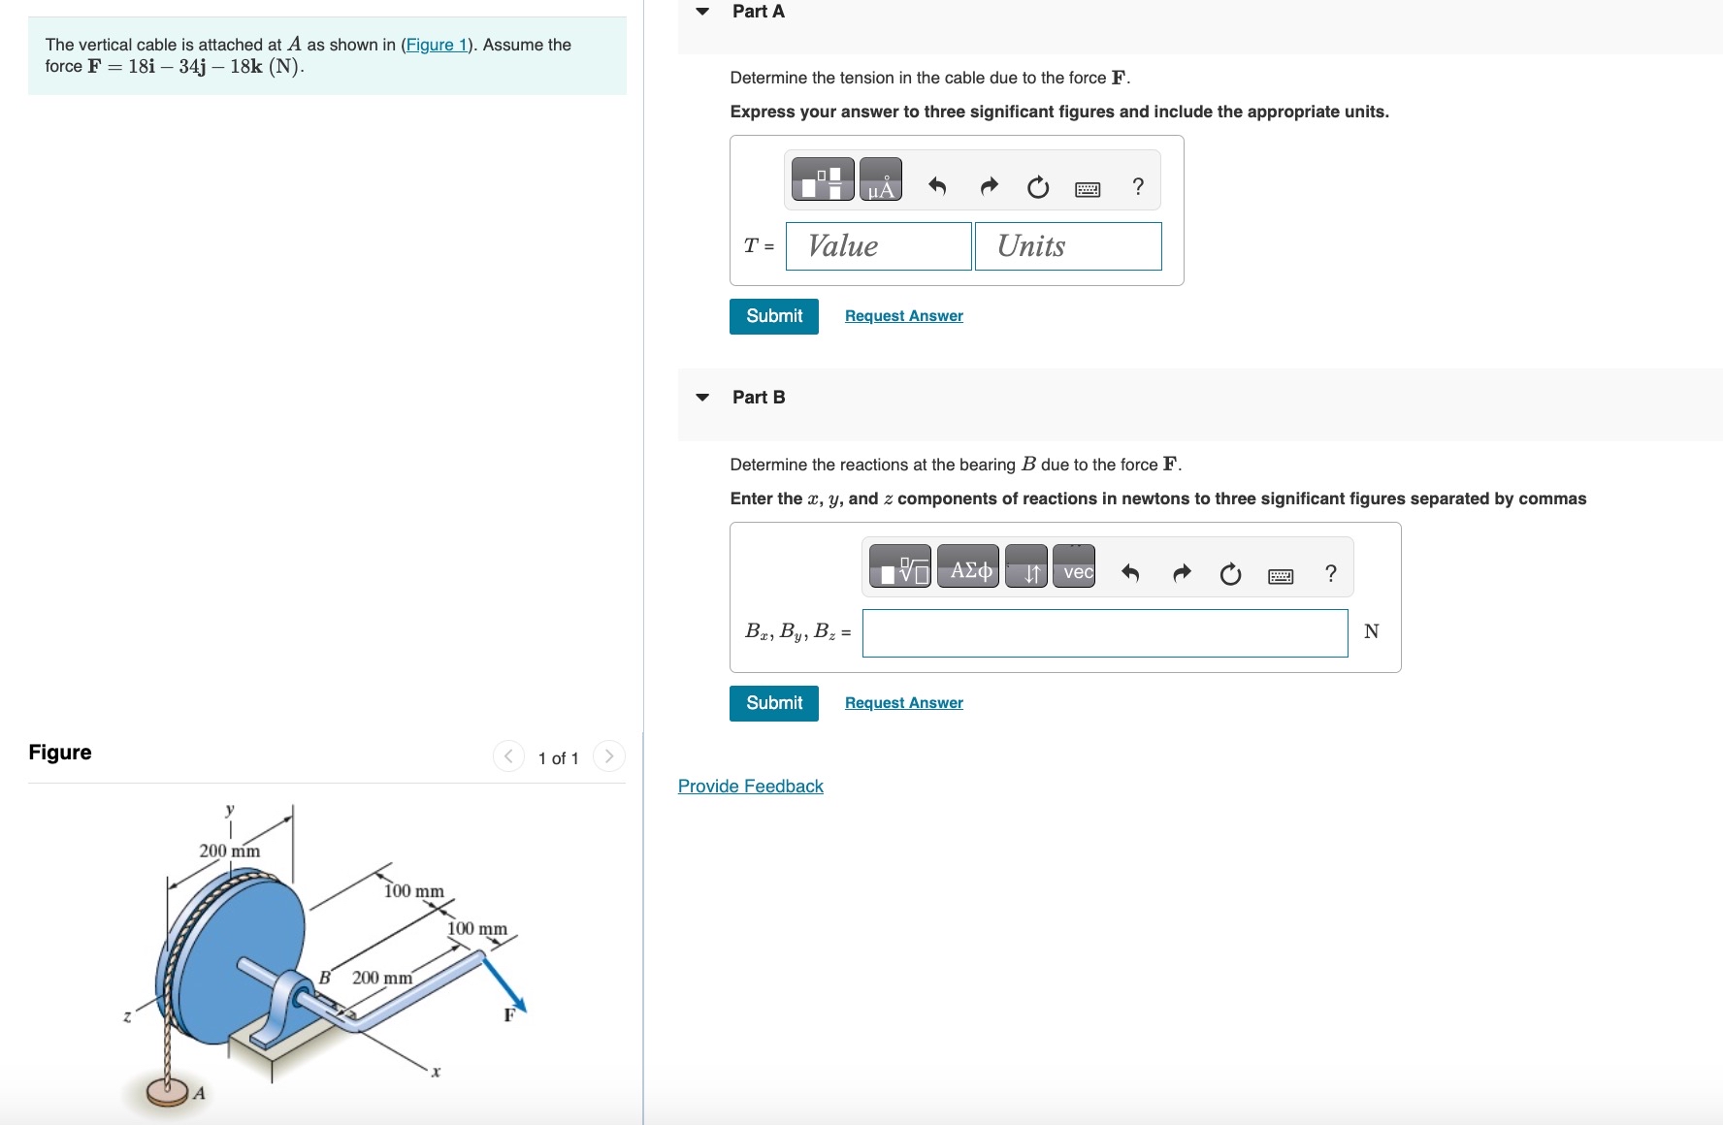Open the subscript/superscript arrows tool in Part B
Image resolution: width=1723 pixels, height=1125 pixels.
(x=1026, y=566)
